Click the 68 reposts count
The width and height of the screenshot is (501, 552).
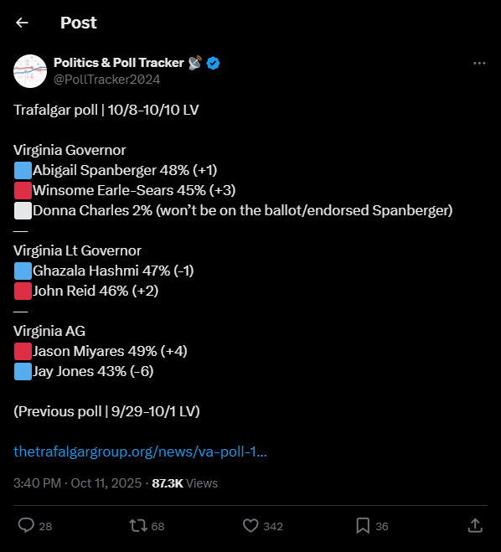[158, 526]
